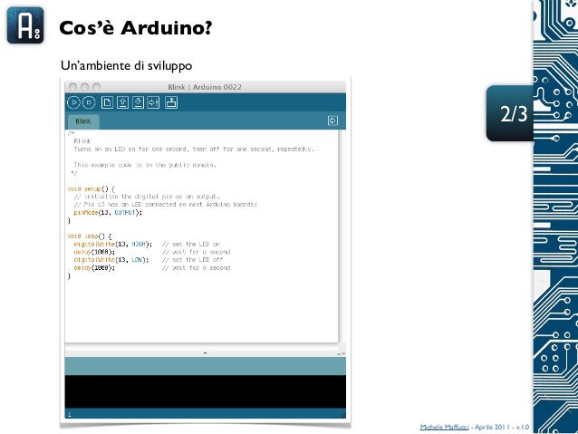Viewport: 578px width, 434px height.
Task: Upload sketch to the I/O board icon
Action: [x=153, y=102]
